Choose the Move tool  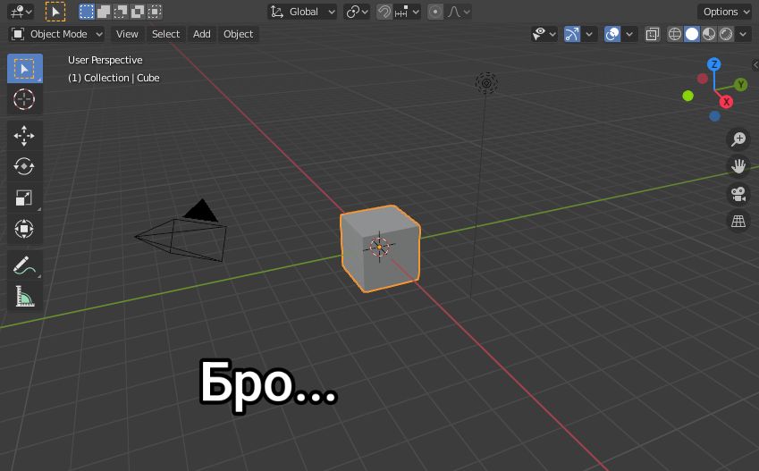[24, 136]
